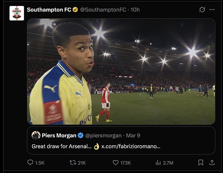
Task: Open the three-dot more options menu
Action: (212, 9)
